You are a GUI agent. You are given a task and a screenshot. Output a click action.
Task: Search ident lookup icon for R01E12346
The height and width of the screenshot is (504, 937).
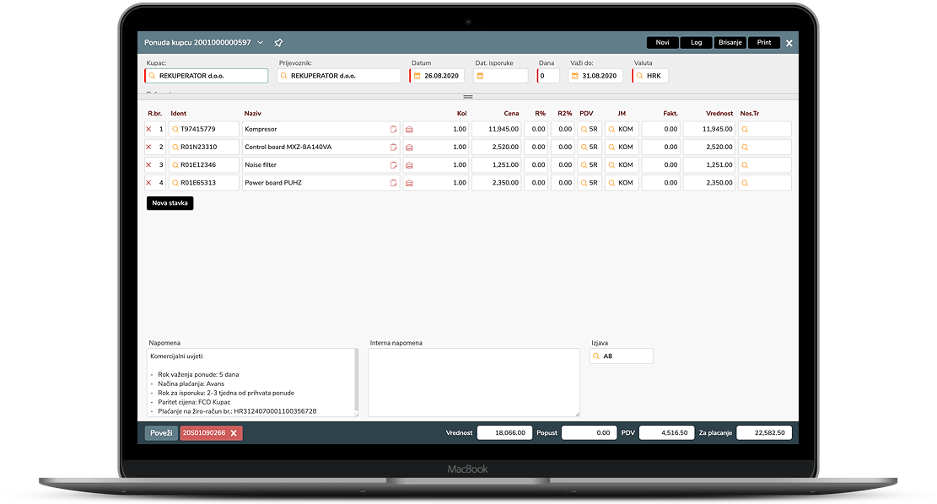pos(175,165)
